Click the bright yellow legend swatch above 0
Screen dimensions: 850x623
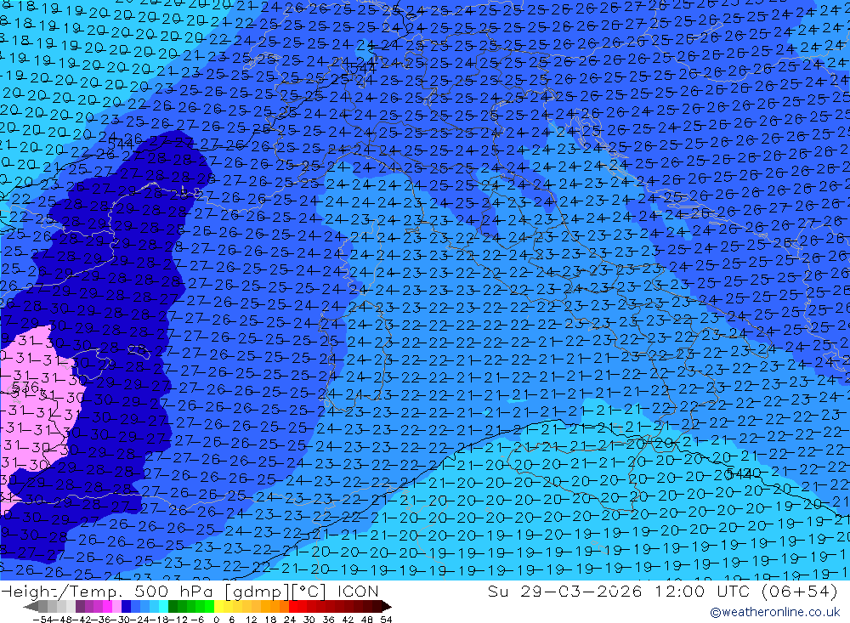(x=219, y=607)
